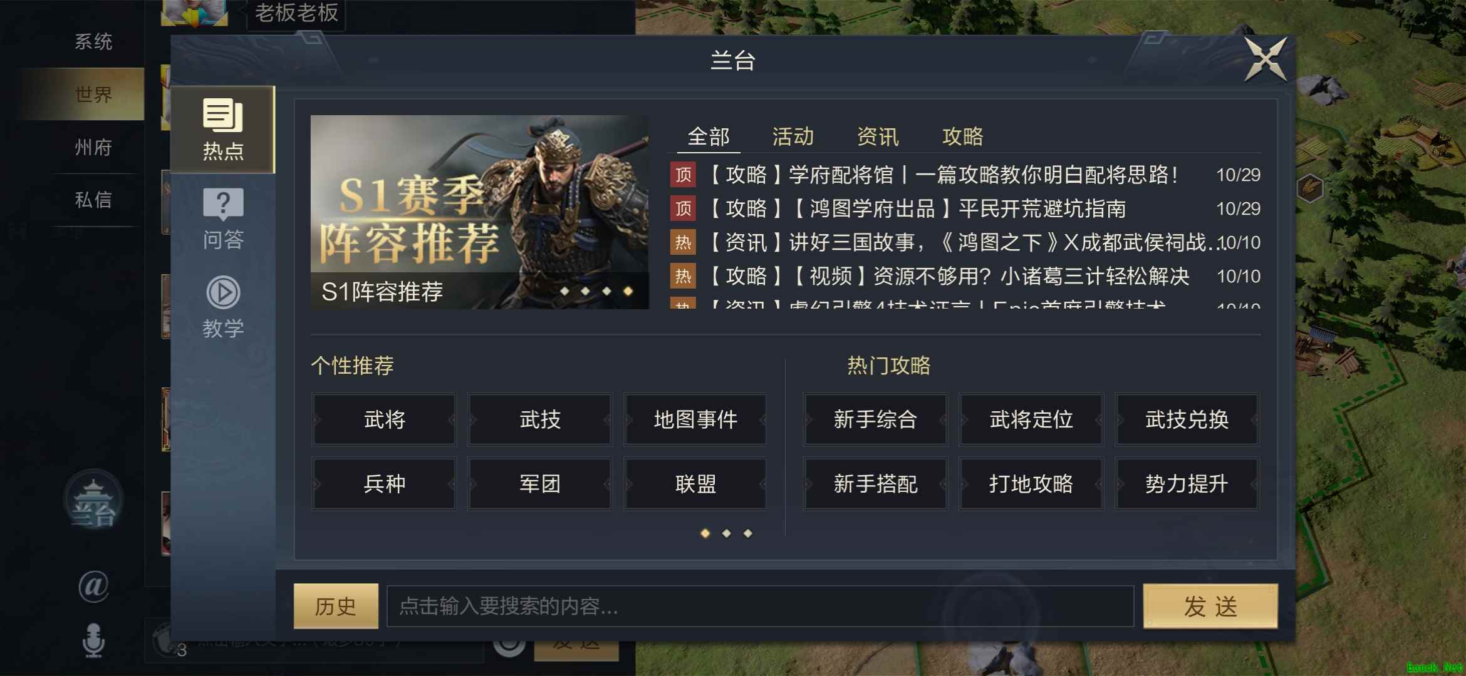Click the search content input field
The height and width of the screenshot is (676, 1466).
pos(760,606)
